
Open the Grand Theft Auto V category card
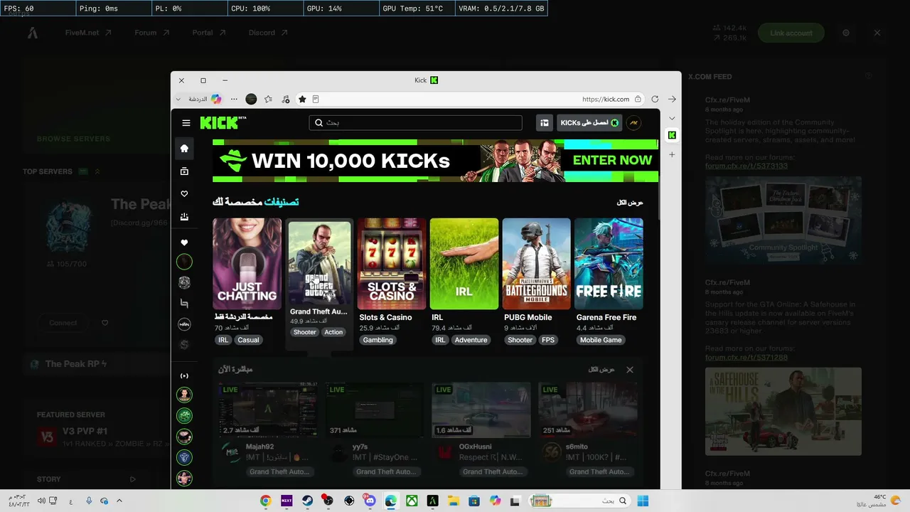click(x=319, y=262)
